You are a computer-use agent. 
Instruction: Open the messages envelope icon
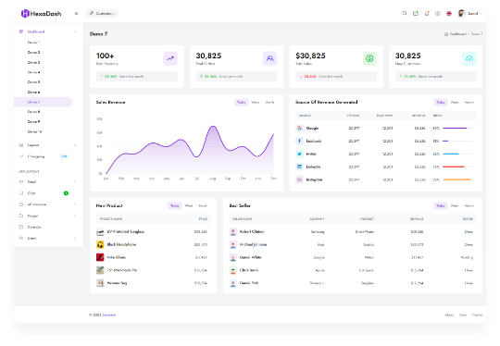point(416,13)
